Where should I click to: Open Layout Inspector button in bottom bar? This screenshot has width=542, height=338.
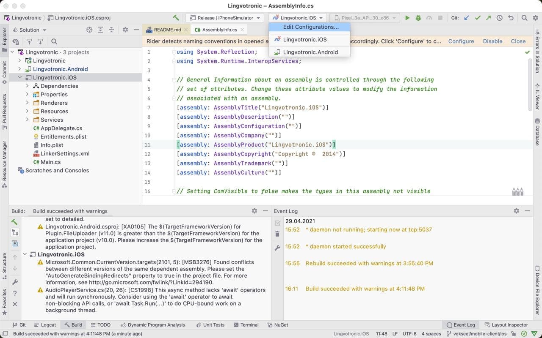pos(506,325)
